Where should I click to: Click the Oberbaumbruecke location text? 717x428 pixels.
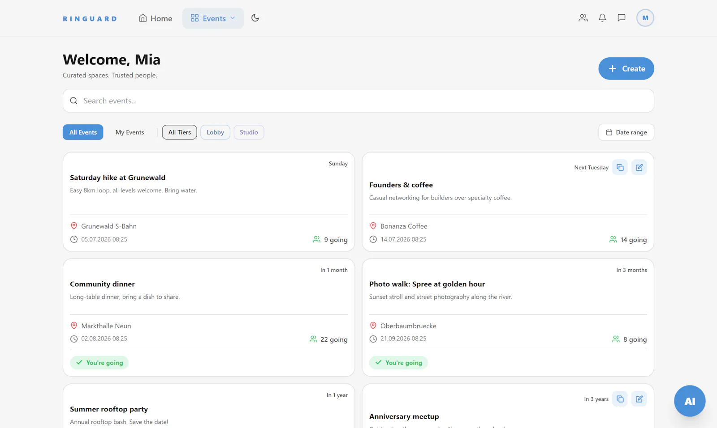point(408,326)
